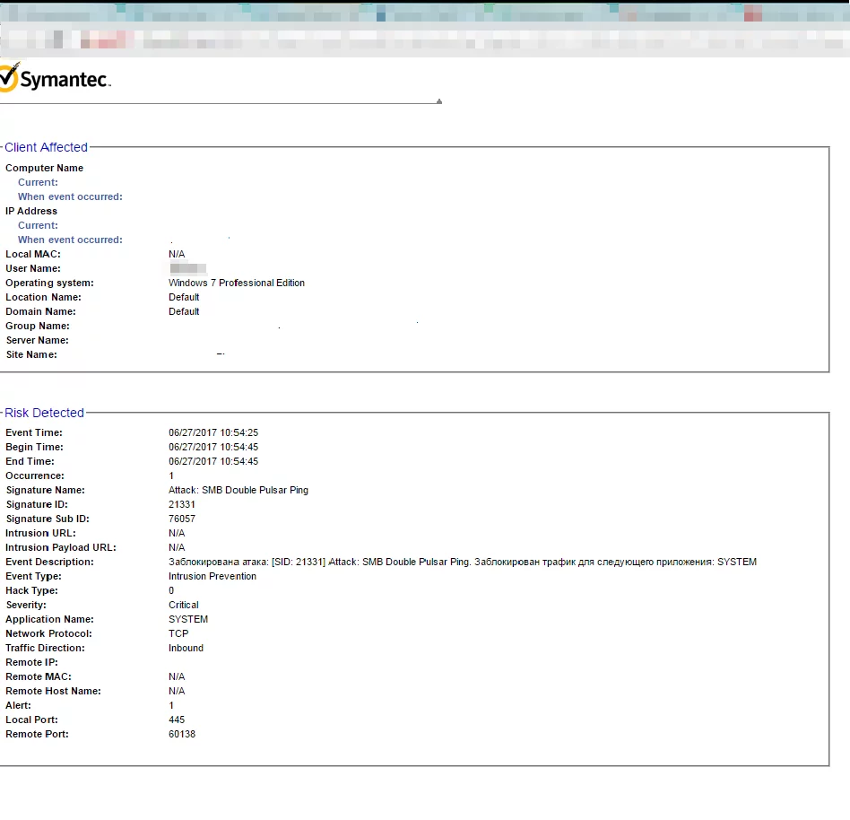This screenshot has width=850, height=820.
Task: Click 'Current:' under IP Address
Action: click(x=38, y=225)
